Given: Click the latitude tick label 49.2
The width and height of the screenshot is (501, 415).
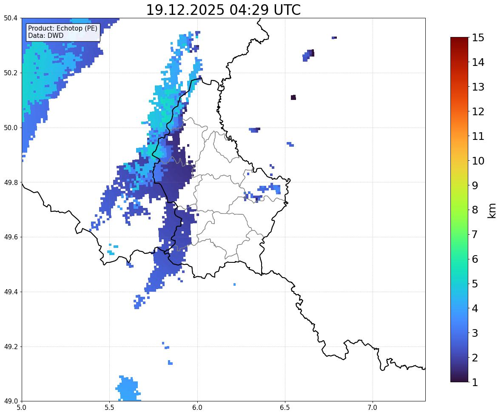Looking at the screenshot, I should [x=10, y=347].
